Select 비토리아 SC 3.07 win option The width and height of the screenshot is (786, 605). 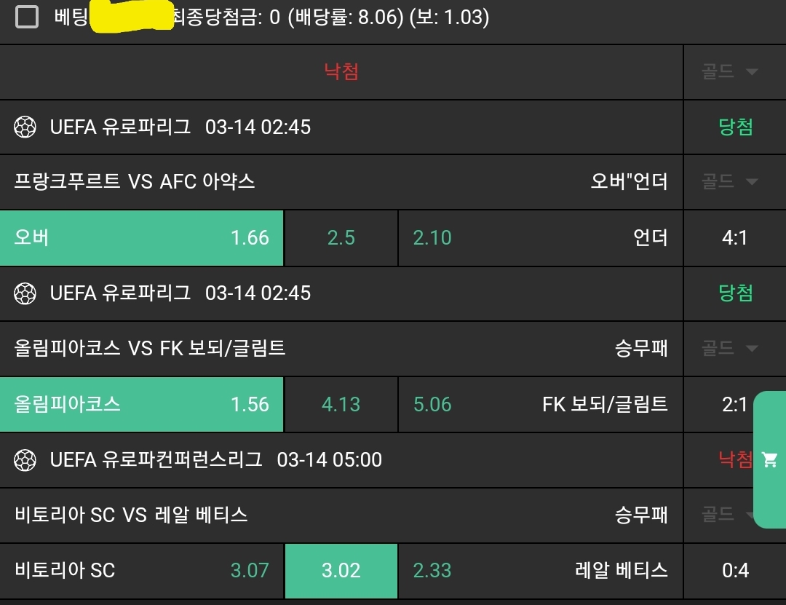[x=142, y=570]
